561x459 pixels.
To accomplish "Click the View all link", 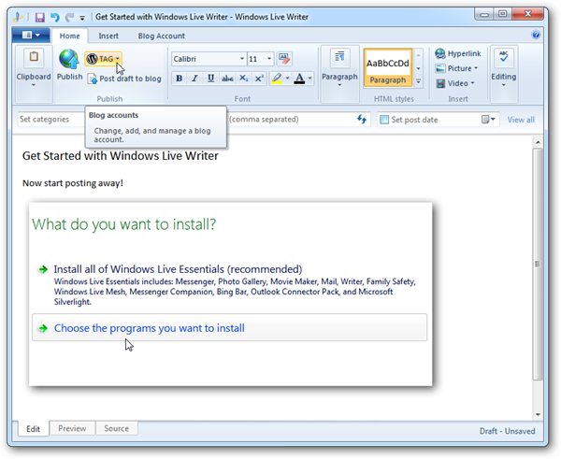I will click(x=521, y=120).
